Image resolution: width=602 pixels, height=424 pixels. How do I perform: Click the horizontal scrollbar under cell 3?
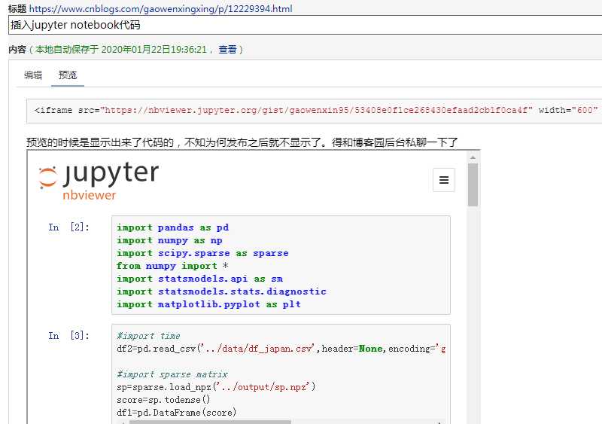(x=210, y=422)
